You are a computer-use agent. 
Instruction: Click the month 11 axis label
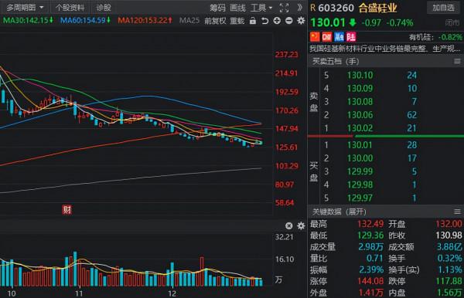pyautogui.click(x=79, y=293)
